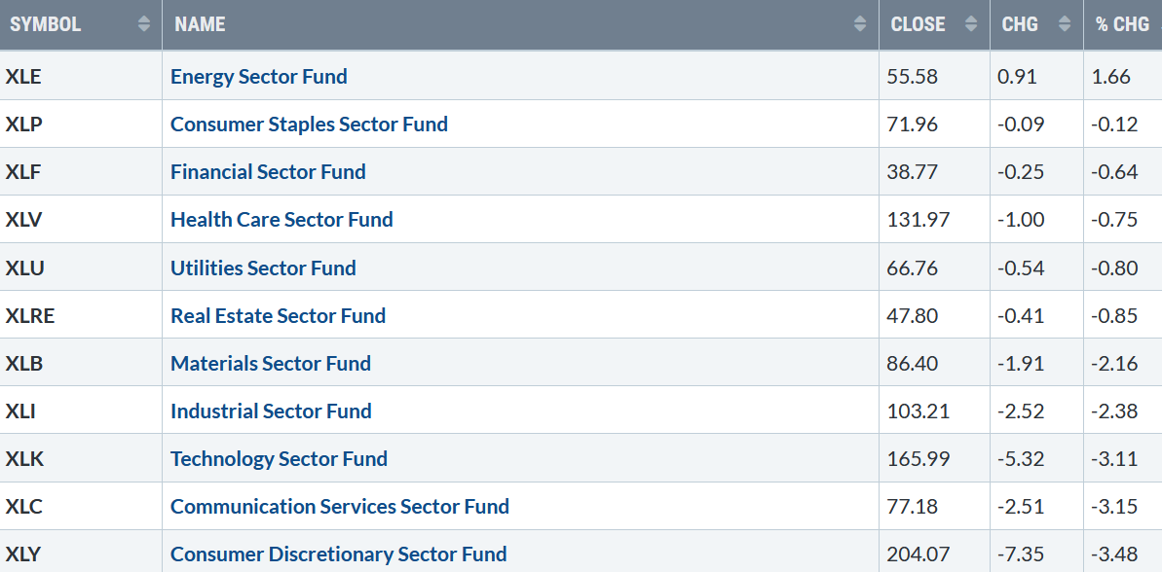Open the Industrial Sector Fund link

coord(271,411)
